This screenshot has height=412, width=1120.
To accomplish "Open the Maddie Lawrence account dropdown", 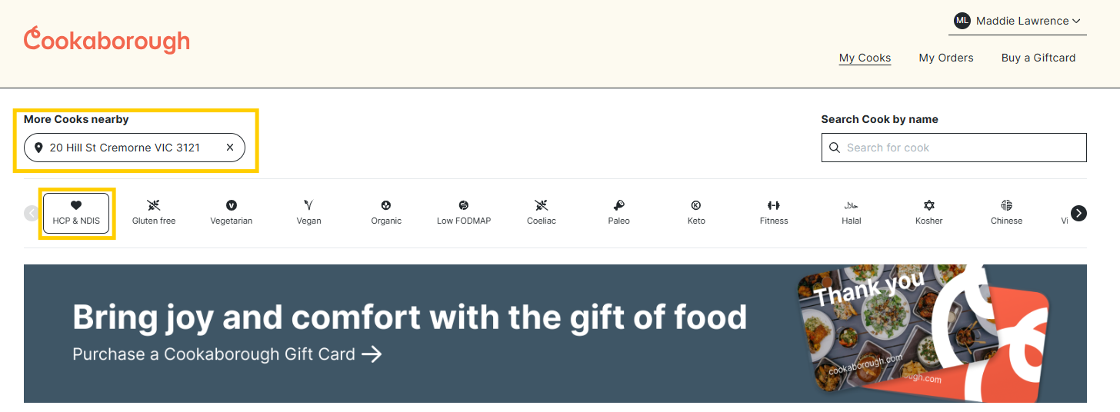I will point(1017,21).
